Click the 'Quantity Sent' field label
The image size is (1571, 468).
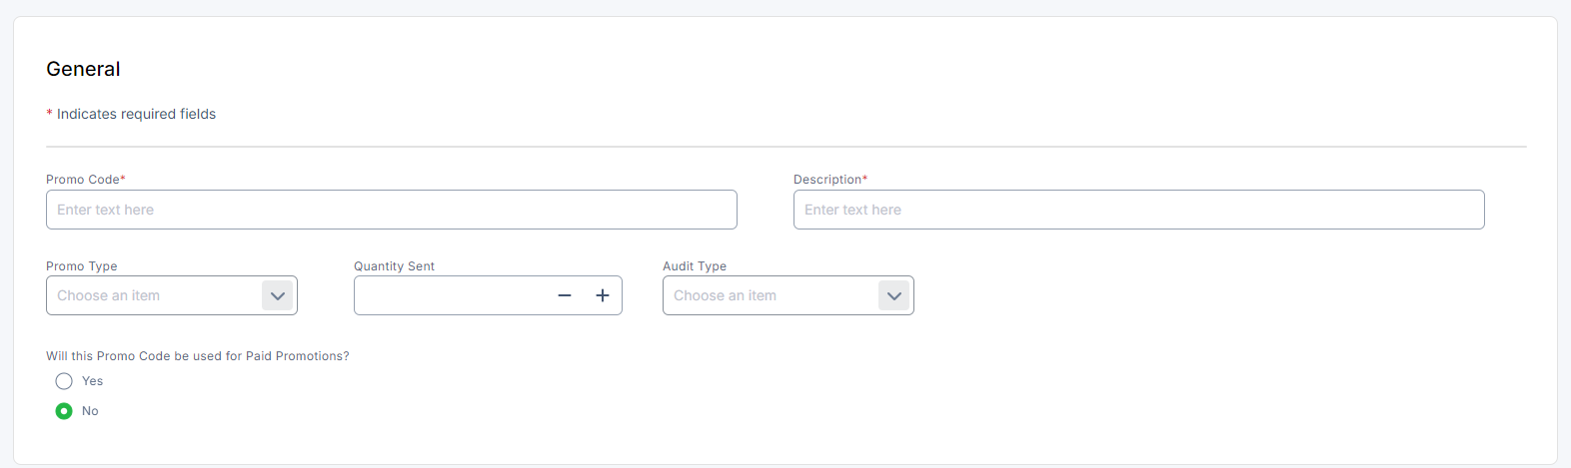click(x=395, y=266)
